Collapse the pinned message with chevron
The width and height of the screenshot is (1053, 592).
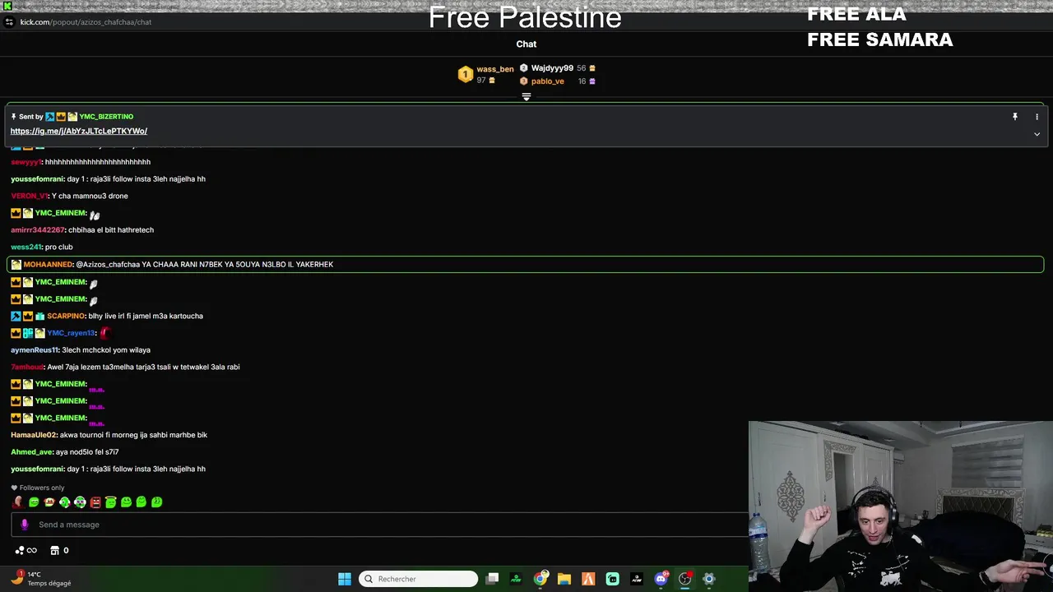coord(1037,134)
